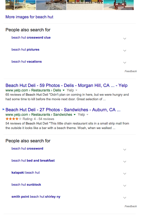The height and width of the screenshot is (218, 167).
Task: Open the first beach hut image thumbnail
Action: coord(21,5)
